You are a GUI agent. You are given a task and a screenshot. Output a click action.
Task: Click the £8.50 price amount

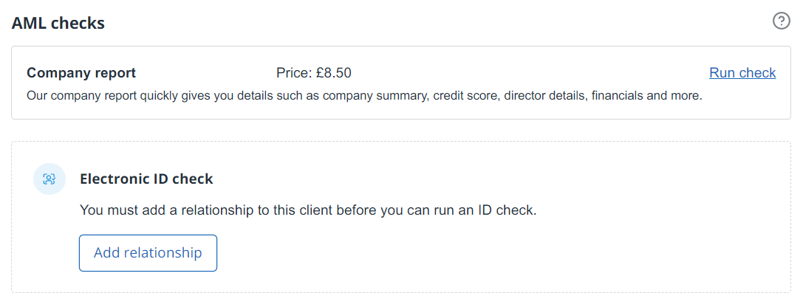335,73
